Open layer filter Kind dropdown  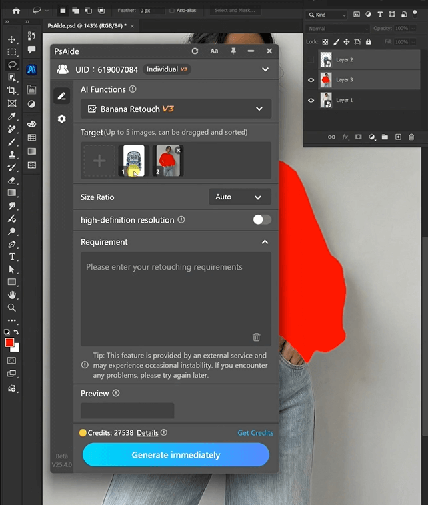pos(327,15)
